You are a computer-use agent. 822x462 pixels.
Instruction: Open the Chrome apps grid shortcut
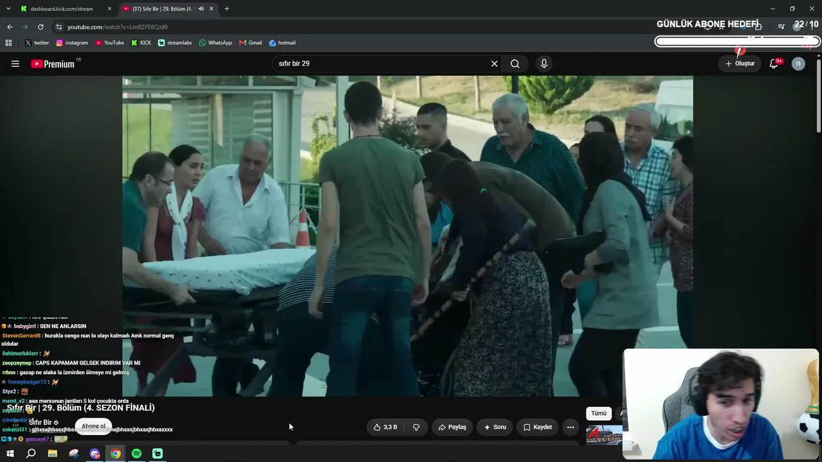8,43
